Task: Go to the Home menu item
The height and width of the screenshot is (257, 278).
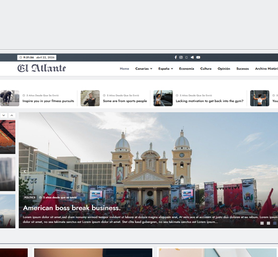Action: coord(124,69)
